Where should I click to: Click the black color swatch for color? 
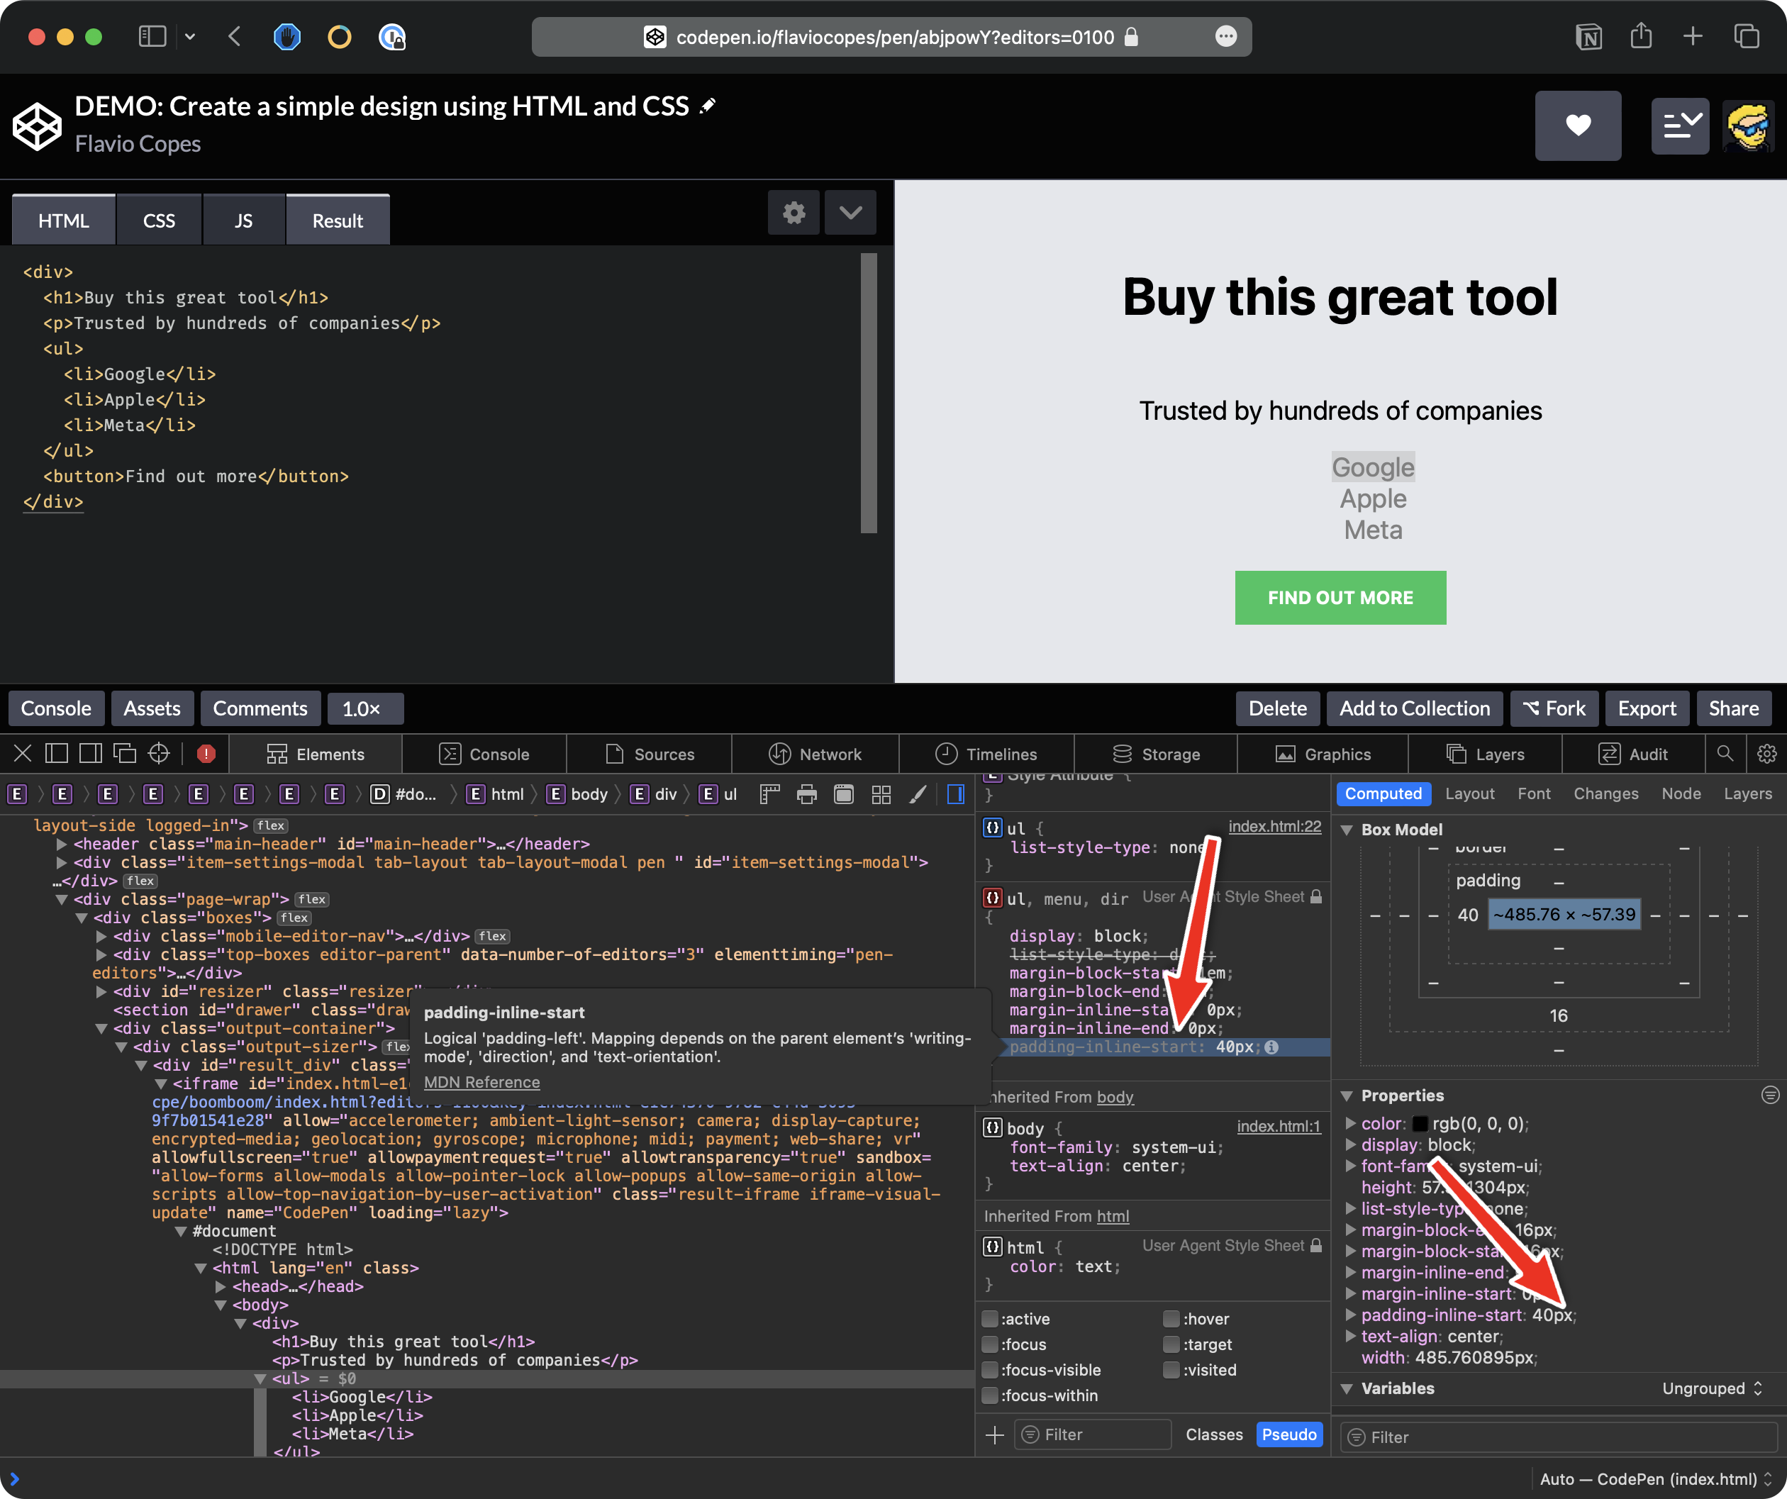tap(1420, 1124)
